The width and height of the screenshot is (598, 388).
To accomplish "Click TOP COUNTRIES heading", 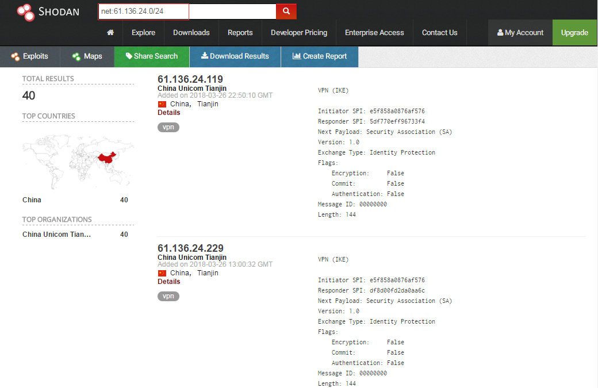I will 48,116.
